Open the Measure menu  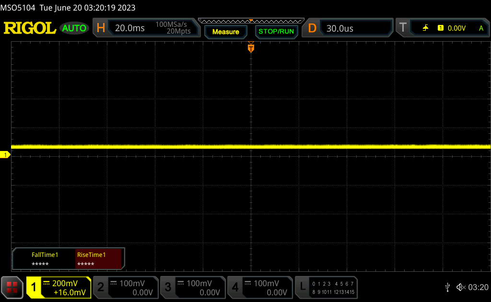point(225,32)
